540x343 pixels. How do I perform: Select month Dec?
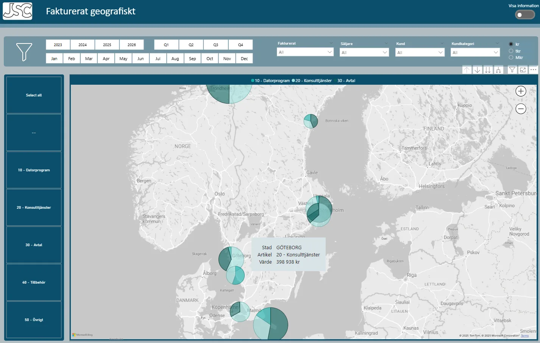(244, 59)
